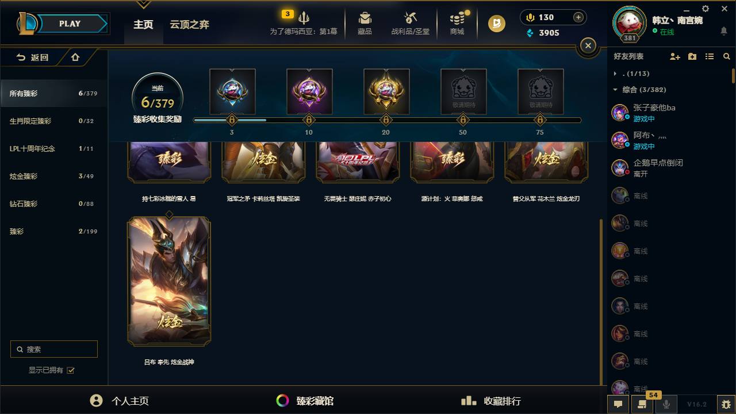Screen dimensions: 736x414
Task: Toggle the microphone mute button
Action: [666, 404]
